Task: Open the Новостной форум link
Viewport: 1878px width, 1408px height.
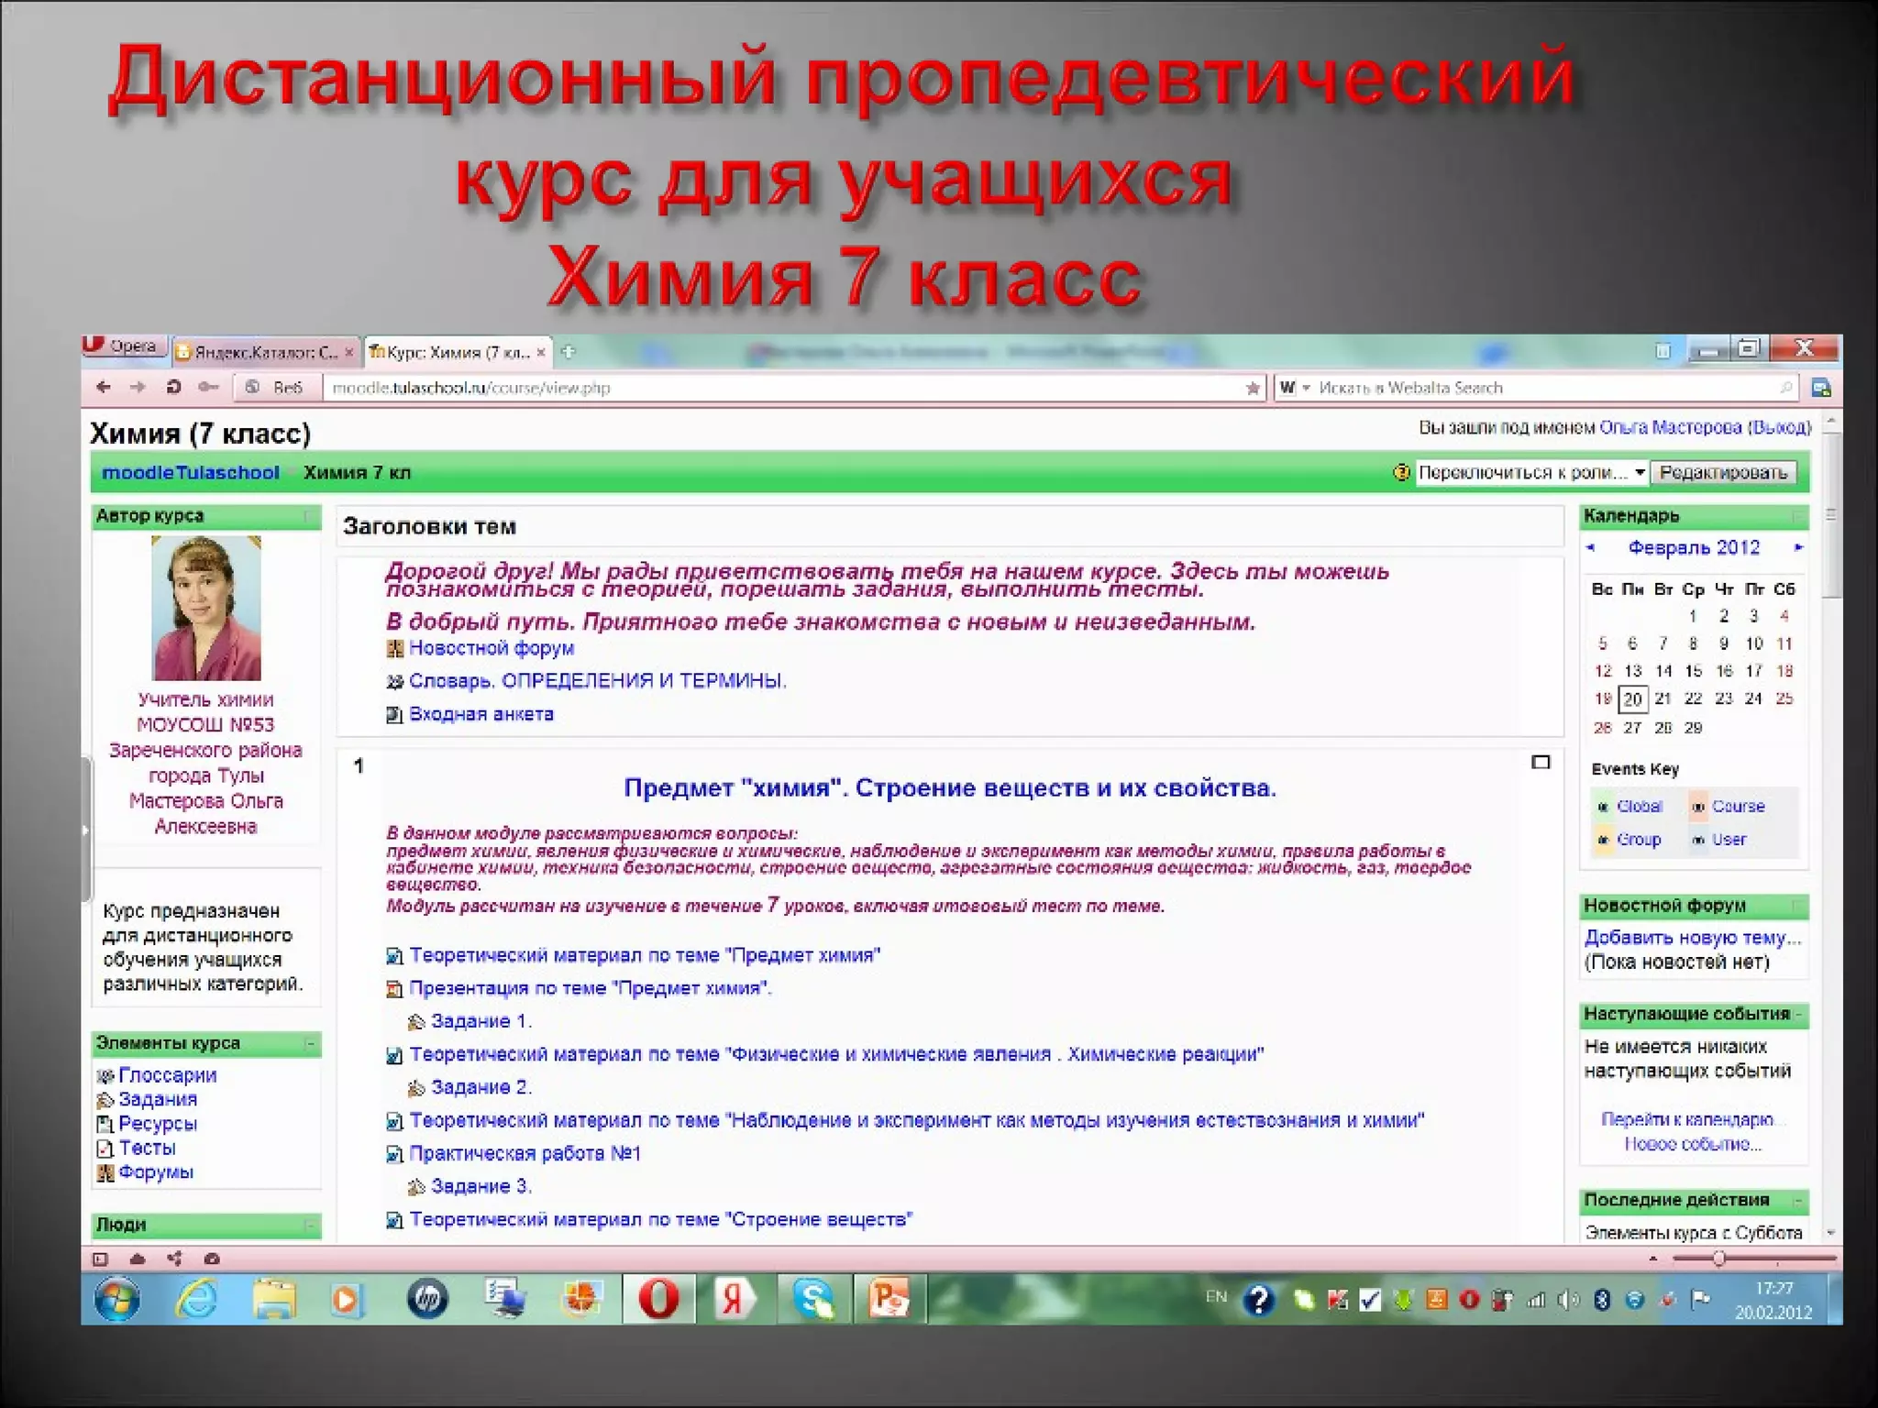Action: [491, 649]
